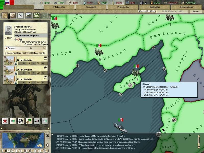Click the airbase icon on Cyprus
Image resolution: width=204 pixels, height=153 pixels.
coord(130,85)
